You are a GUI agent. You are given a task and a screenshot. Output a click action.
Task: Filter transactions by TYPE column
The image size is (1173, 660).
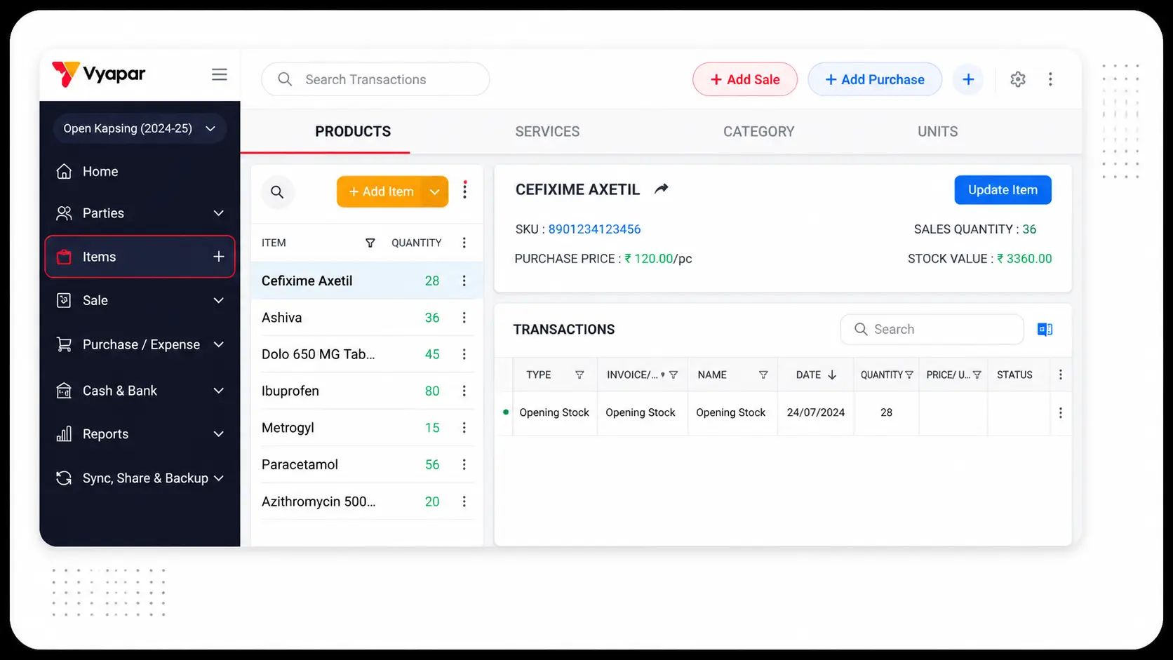pos(579,375)
